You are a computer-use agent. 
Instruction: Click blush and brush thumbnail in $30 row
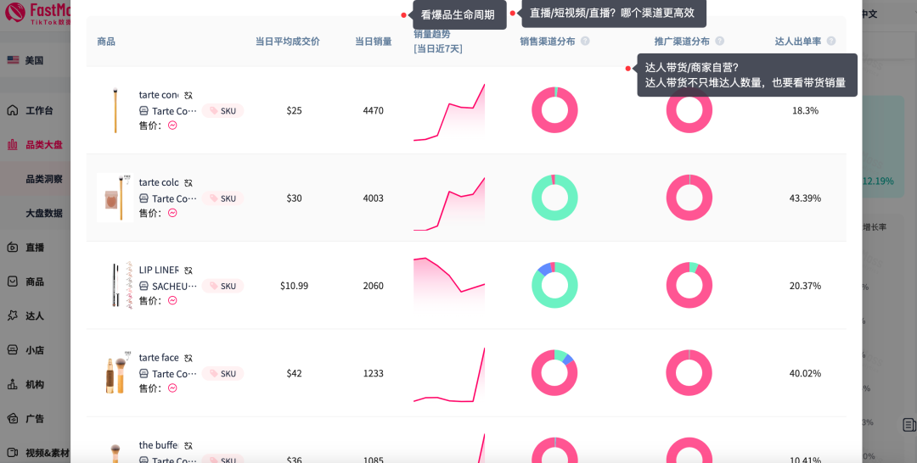pos(115,198)
